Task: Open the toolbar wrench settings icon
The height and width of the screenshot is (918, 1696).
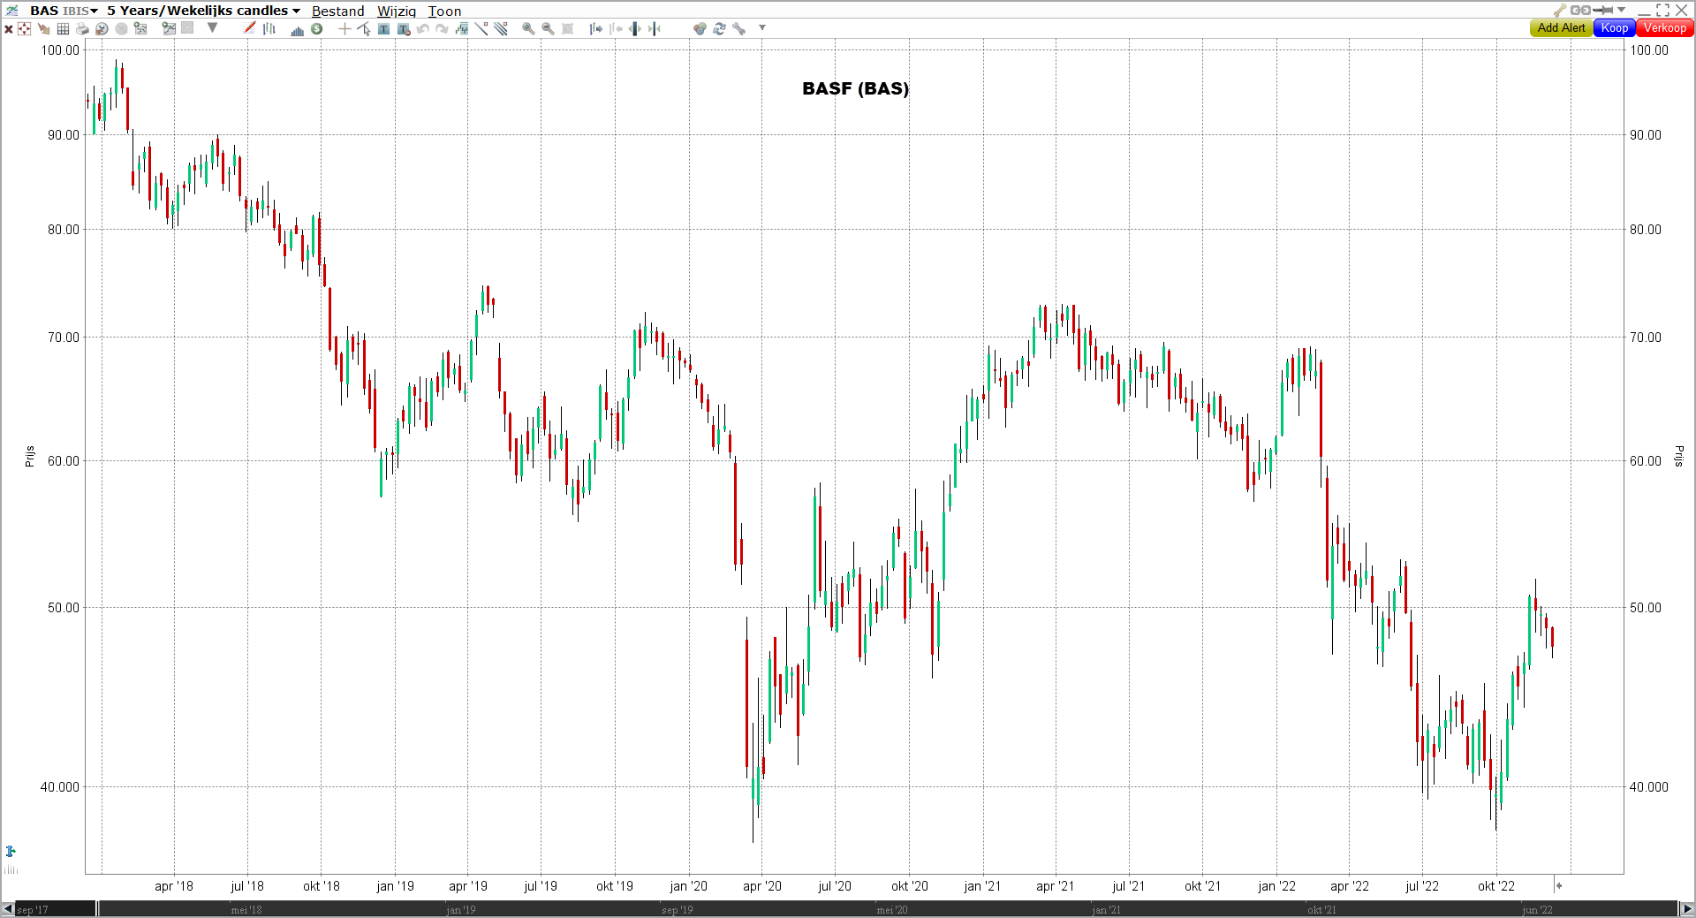Action: point(739,28)
